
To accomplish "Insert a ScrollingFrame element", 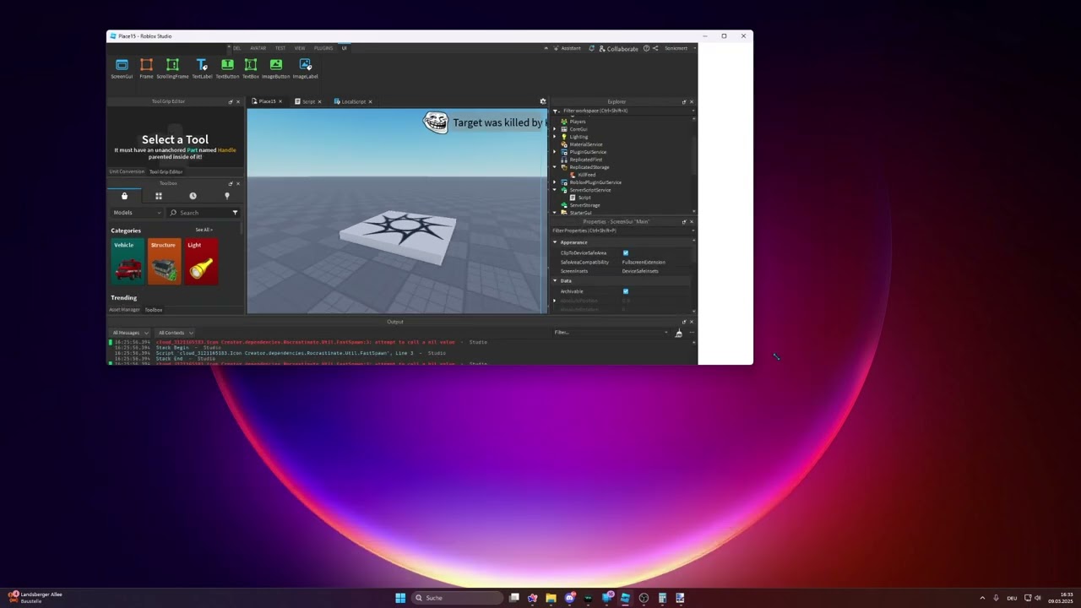I will [172, 68].
